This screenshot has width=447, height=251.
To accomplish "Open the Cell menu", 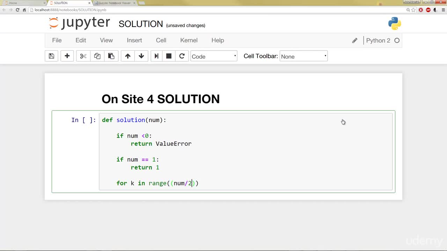I will [x=161, y=40].
